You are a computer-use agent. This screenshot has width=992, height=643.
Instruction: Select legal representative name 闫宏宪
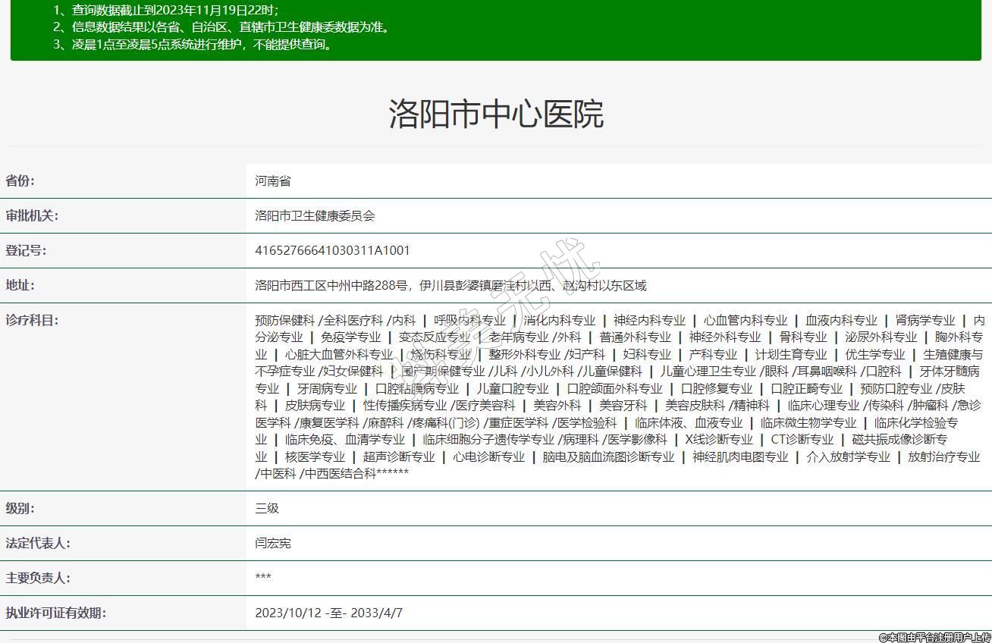coord(273,544)
